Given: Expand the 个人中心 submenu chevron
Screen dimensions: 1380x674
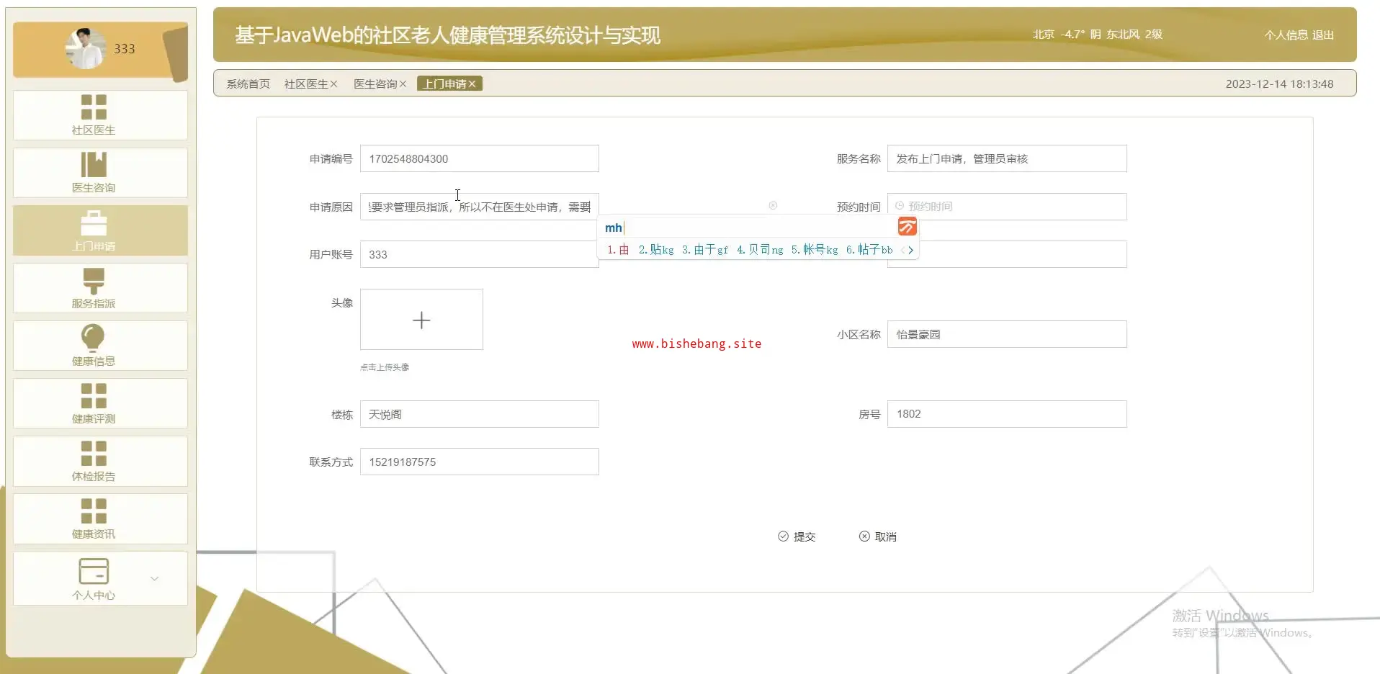Looking at the screenshot, I should tap(154, 578).
